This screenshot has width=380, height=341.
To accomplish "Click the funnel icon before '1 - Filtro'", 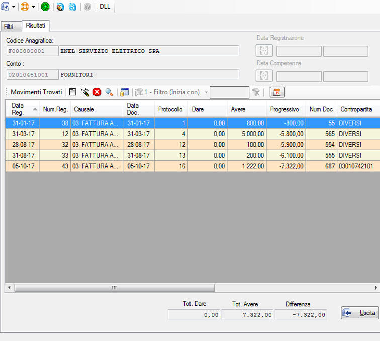I will pos(139,92).
